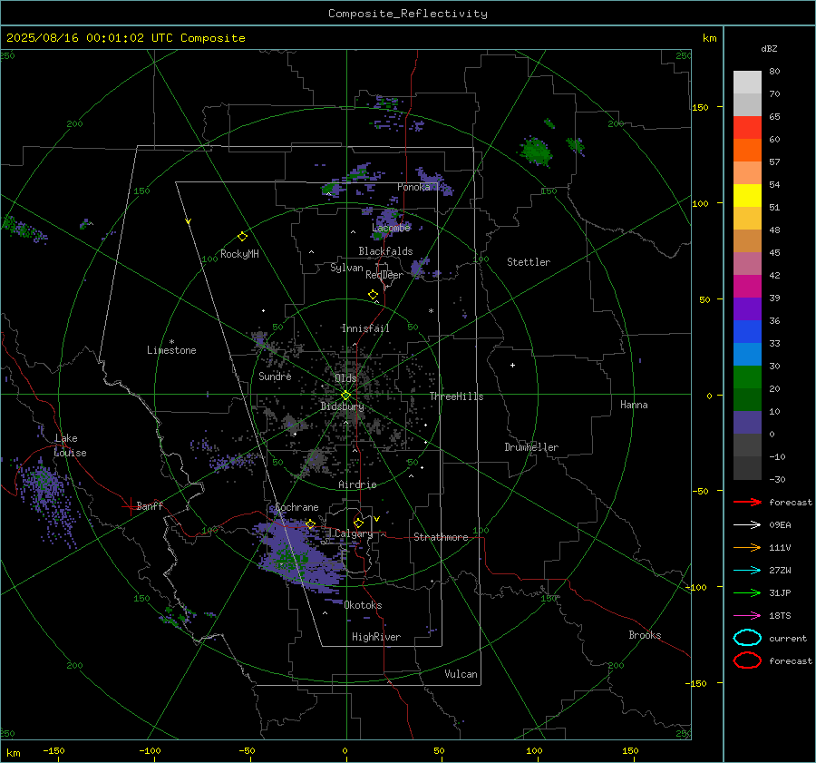This screenshot has height=763, width=816.
Task: Click the Stettler town label
Action: click(529, 262)
